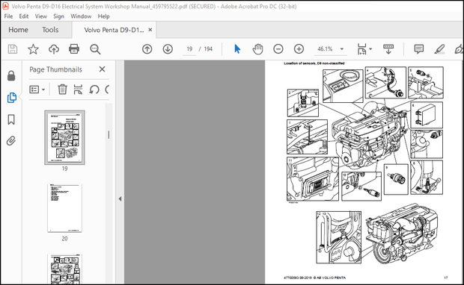
Task: Select the hand pan tool
Action: click(257, 49)
